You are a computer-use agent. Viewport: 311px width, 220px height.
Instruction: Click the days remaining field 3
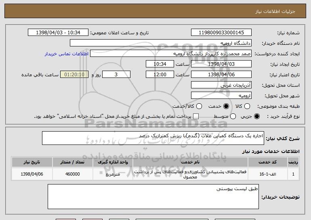click(116, 75)
